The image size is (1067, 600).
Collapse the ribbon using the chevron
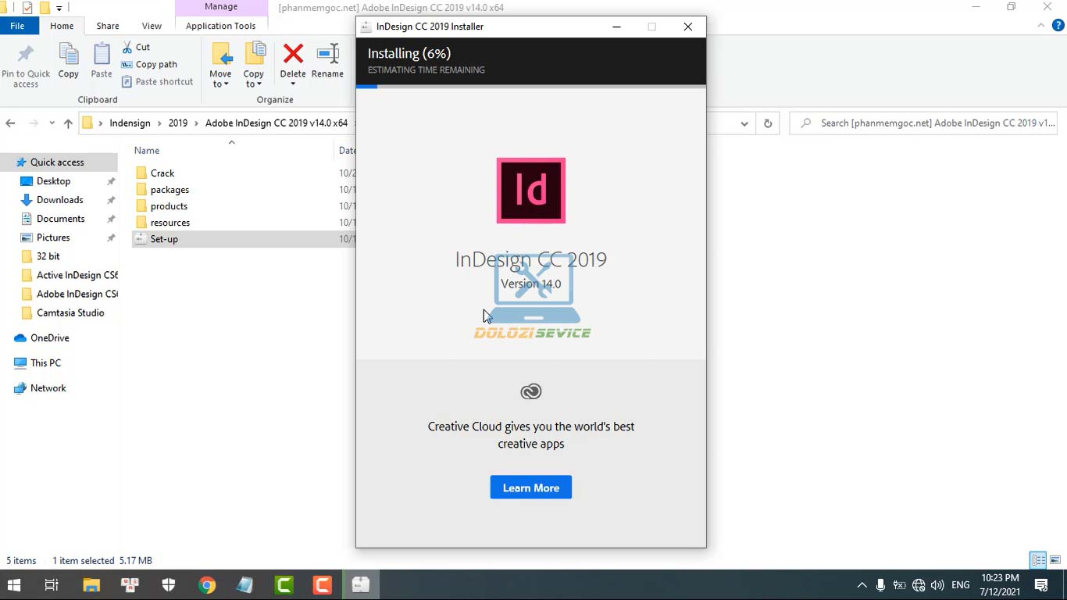[1040, 25]
